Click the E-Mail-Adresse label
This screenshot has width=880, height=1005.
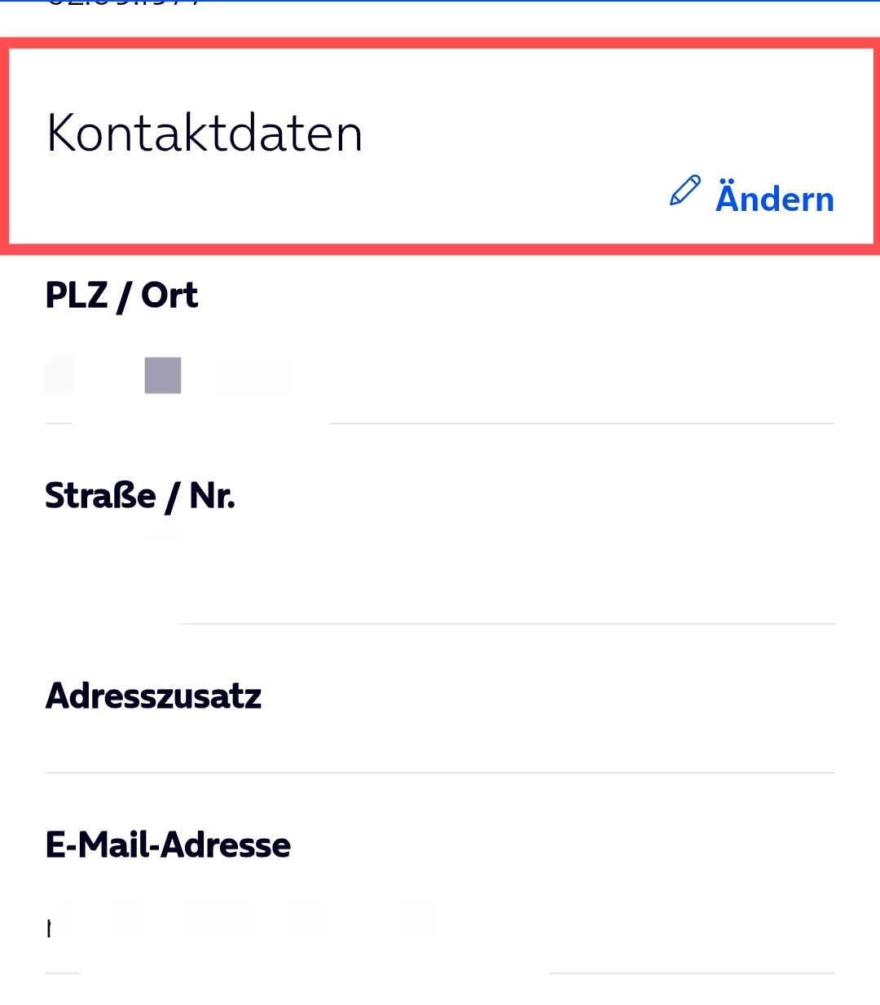point(168,845)
